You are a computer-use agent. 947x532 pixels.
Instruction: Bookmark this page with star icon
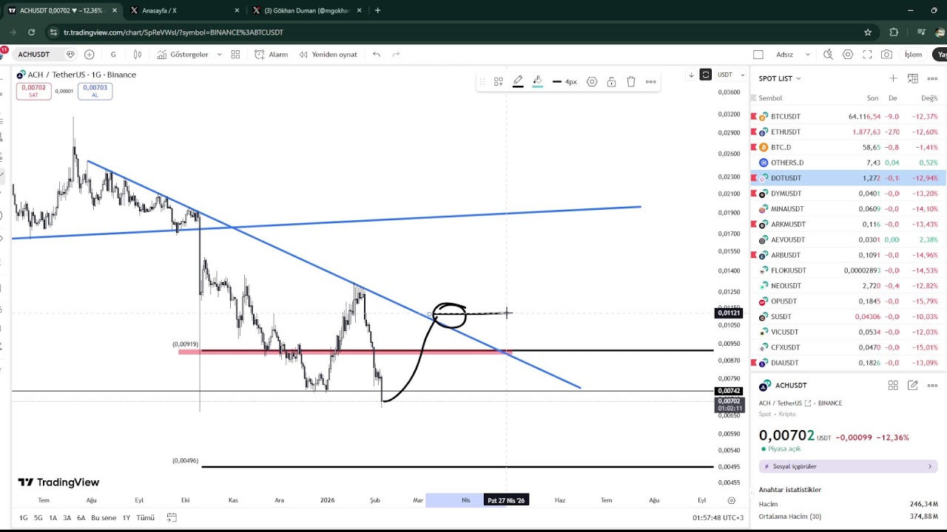(x=868, y=33)
